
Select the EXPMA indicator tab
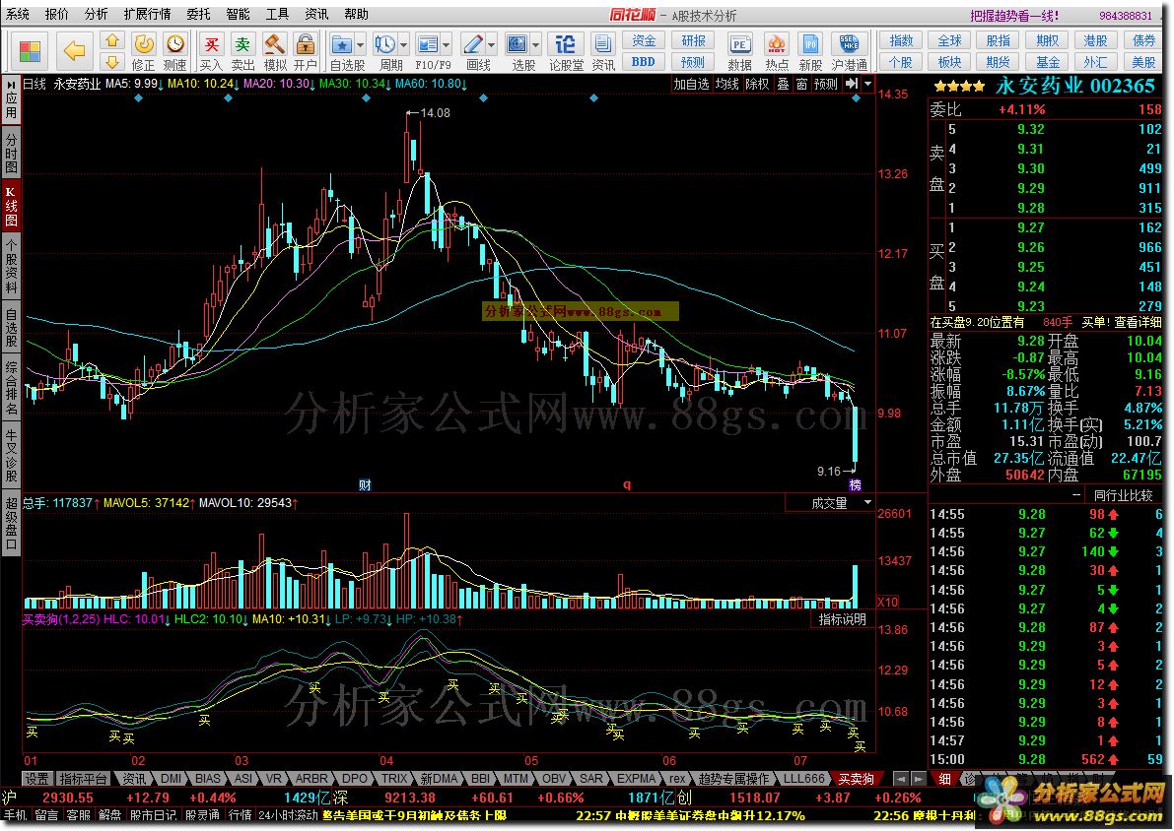[635, 779]
